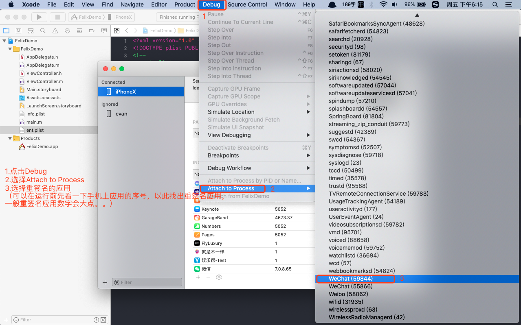Open the Debug navigator icon

[79, 31]
